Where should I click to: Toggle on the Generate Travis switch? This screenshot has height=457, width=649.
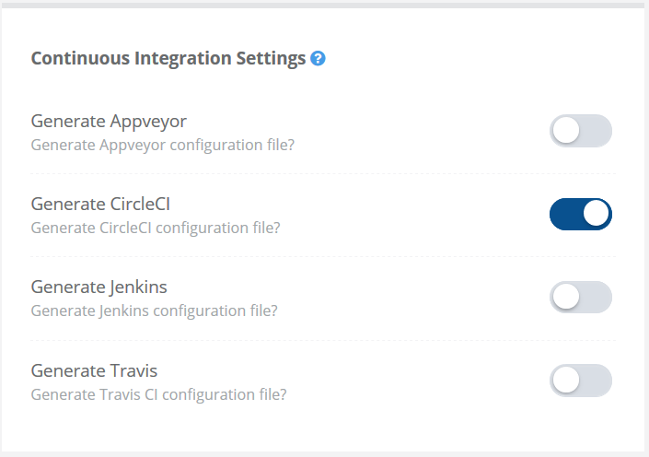pyautogui.click(x=581, y=381)
